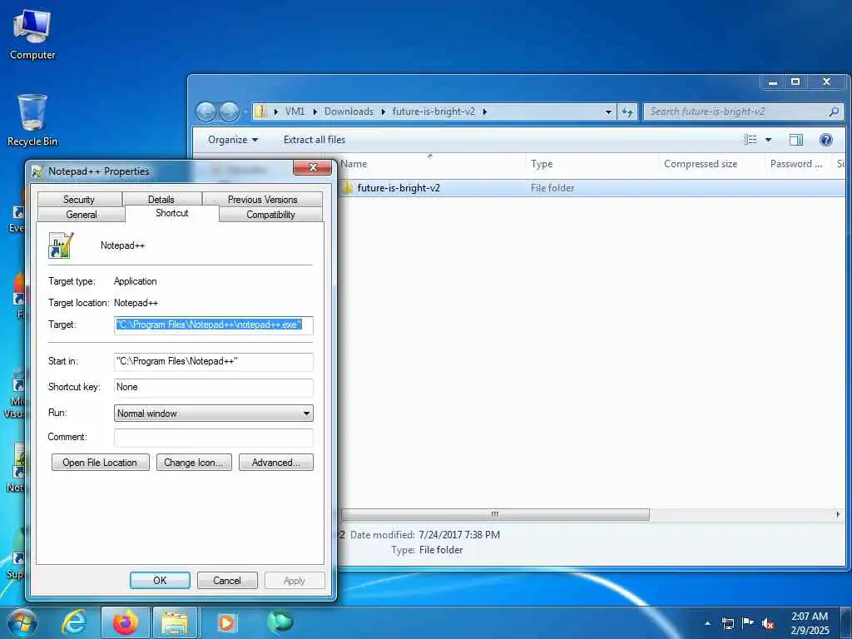
Task: Click the green round taskbar app icon
Action: tap(280, 622)
